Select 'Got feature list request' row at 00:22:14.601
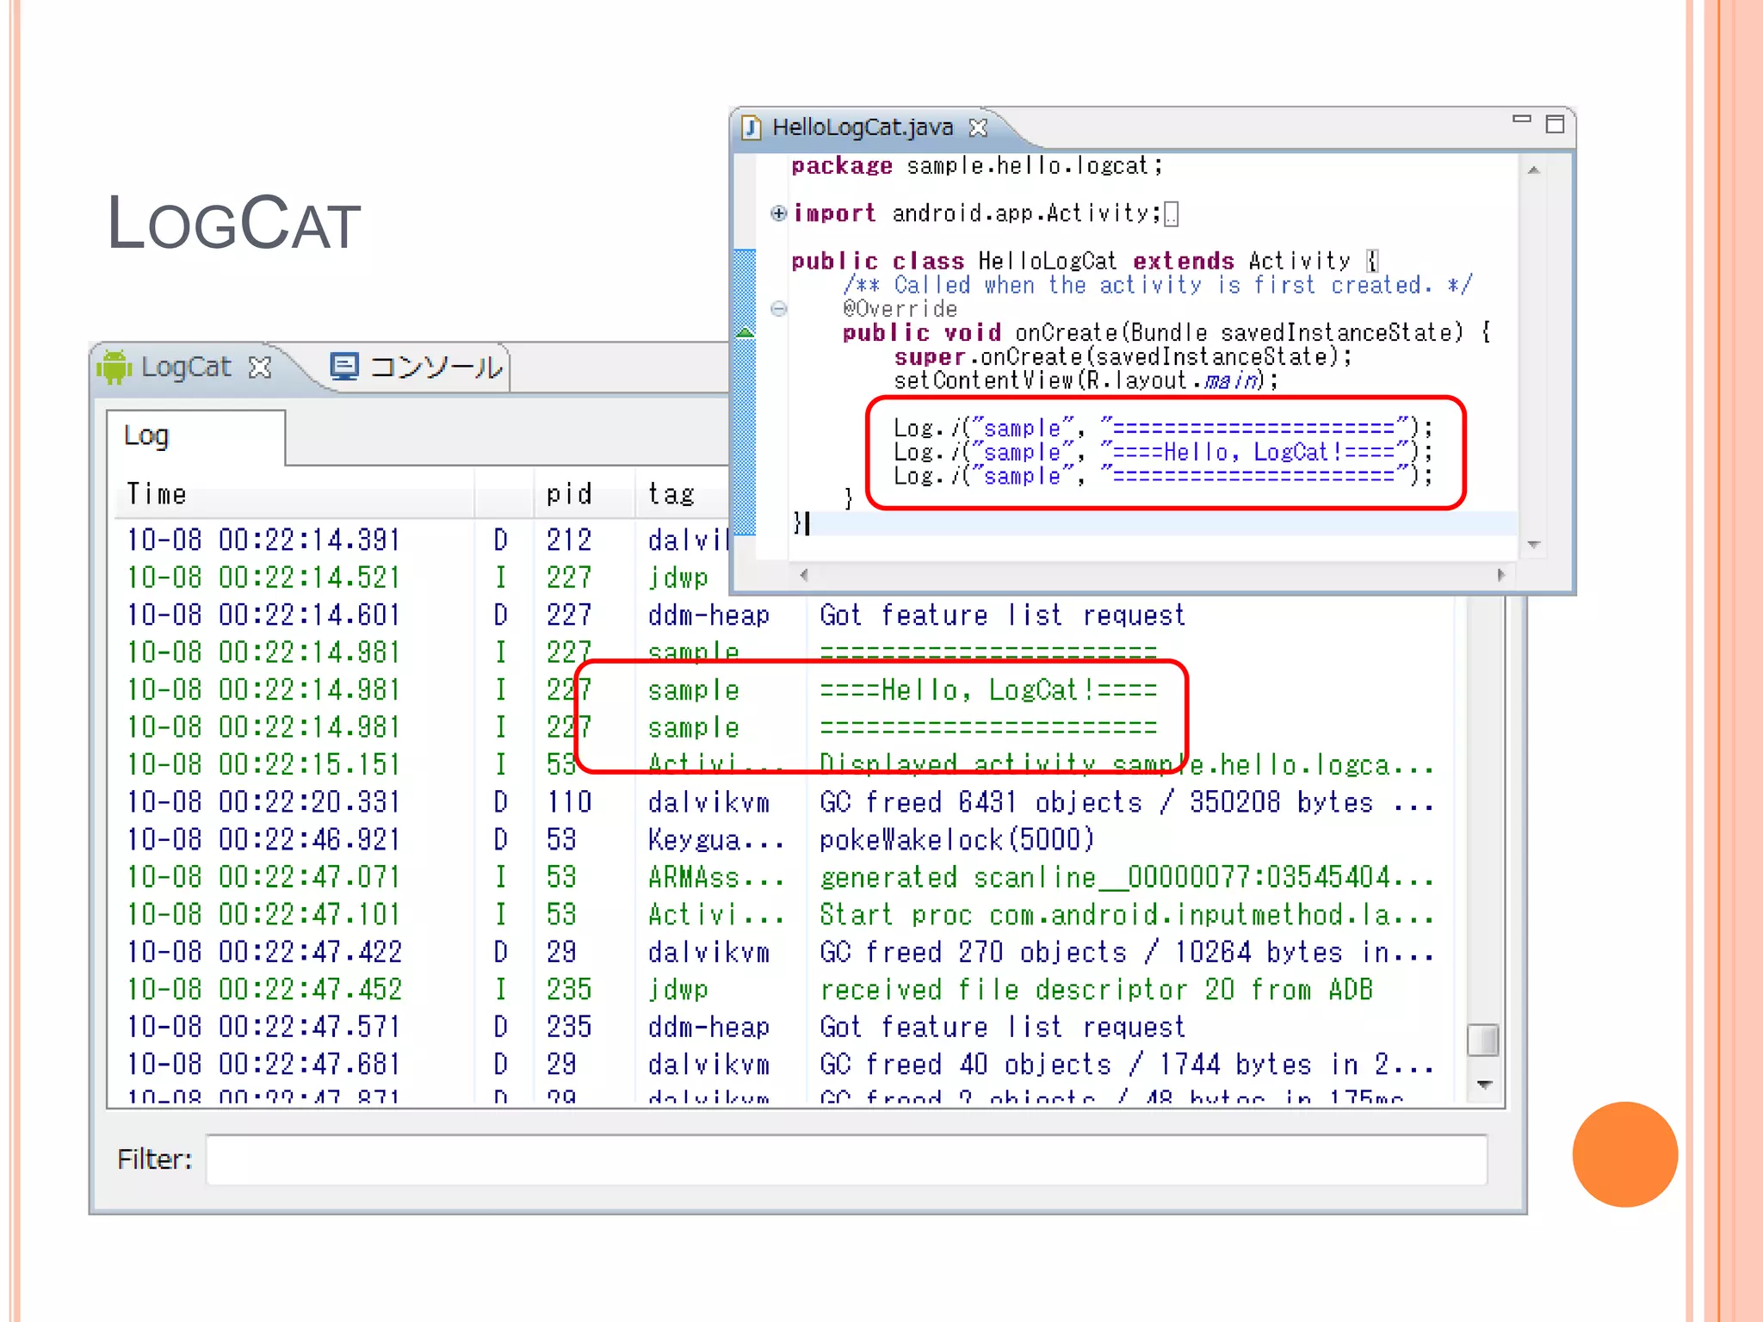The width and height of the screenshot is (1763, 1322). click(783, 615)
